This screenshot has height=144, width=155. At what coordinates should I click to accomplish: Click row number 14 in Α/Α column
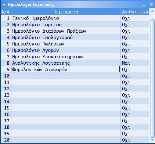pos(7,102)
